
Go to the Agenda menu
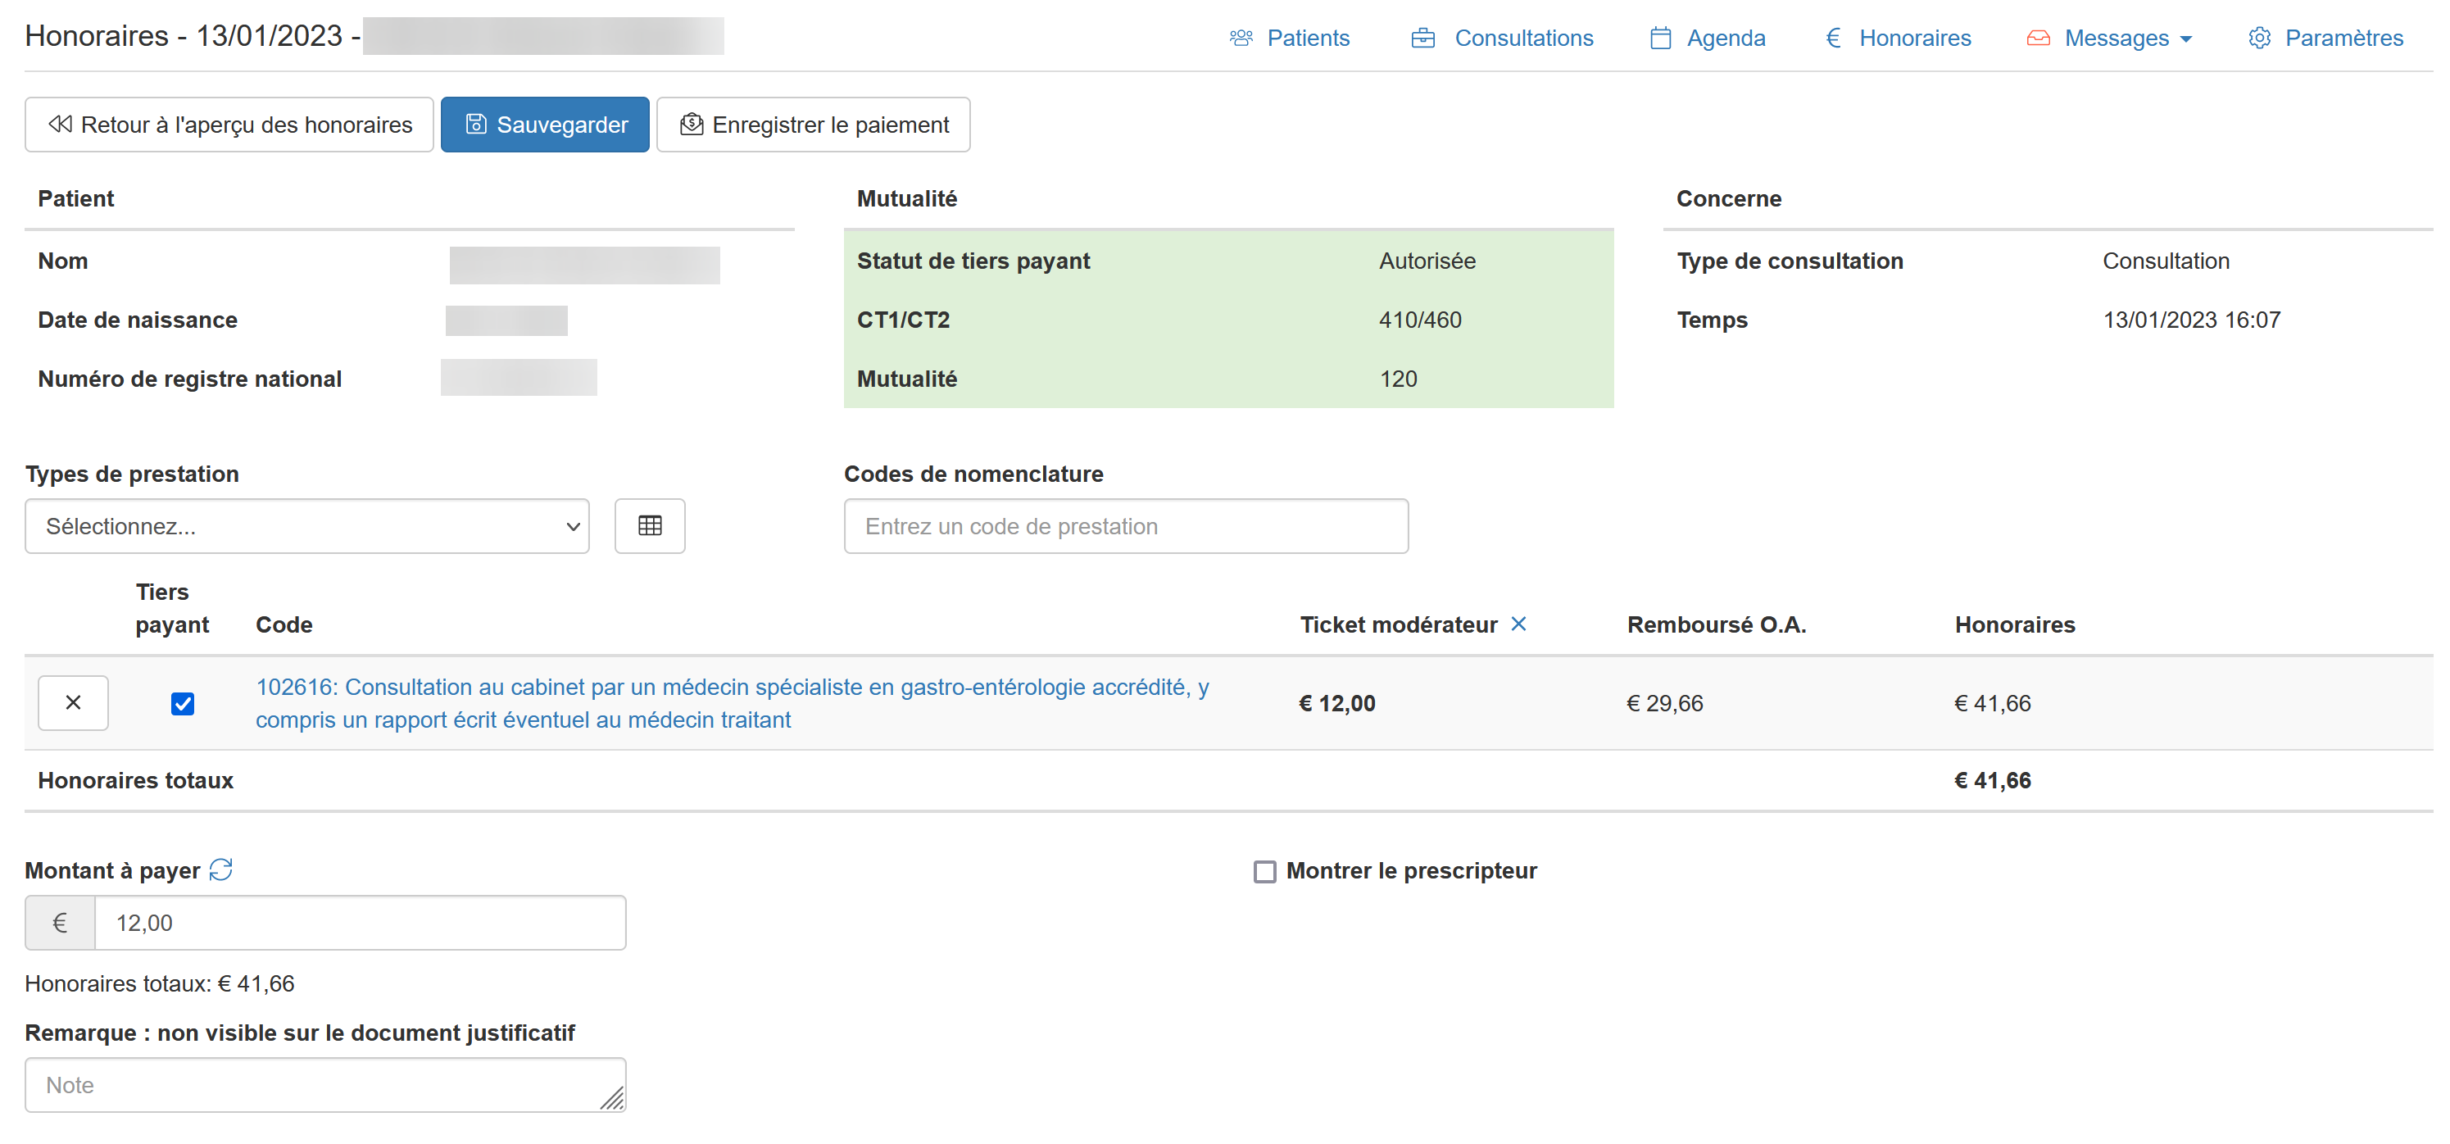pos(1726,38)
